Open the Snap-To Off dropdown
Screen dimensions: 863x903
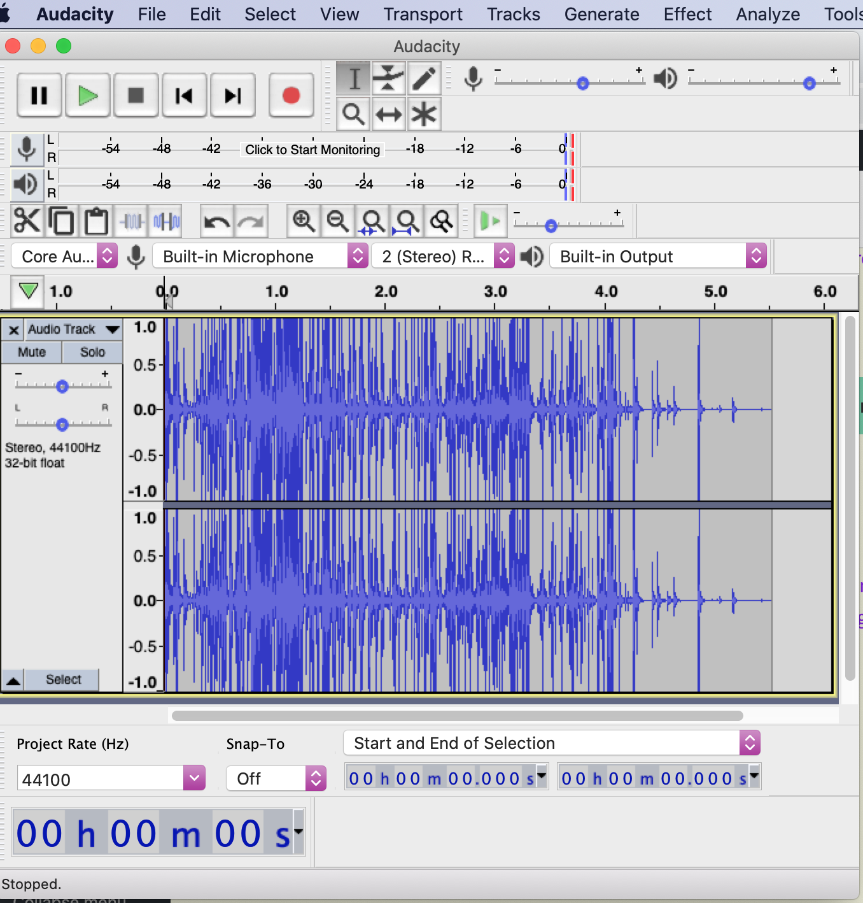[x=276, y=778]
